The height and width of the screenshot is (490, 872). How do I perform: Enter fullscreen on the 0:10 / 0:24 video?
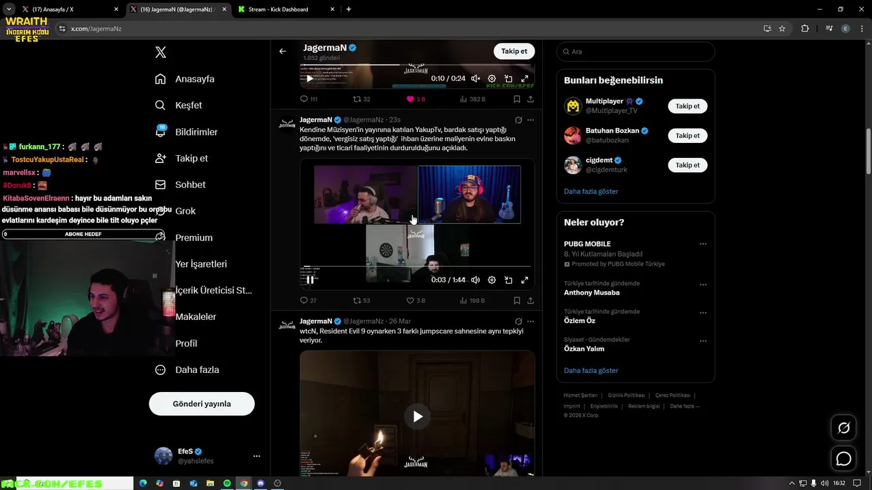(x=525, y=78)
